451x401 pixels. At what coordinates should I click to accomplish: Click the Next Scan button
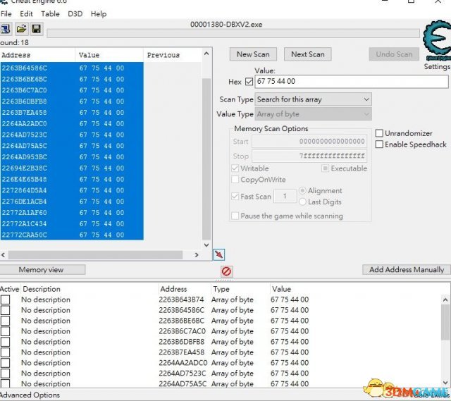[x=308, y=54]
